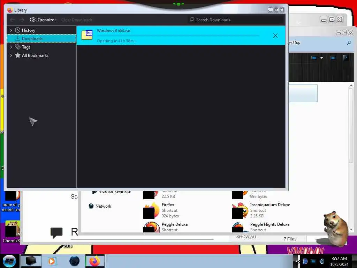This screenshot has height=268, width=357.
Task: Click the Peggle Deluxe icon
Action: point(151,227)
